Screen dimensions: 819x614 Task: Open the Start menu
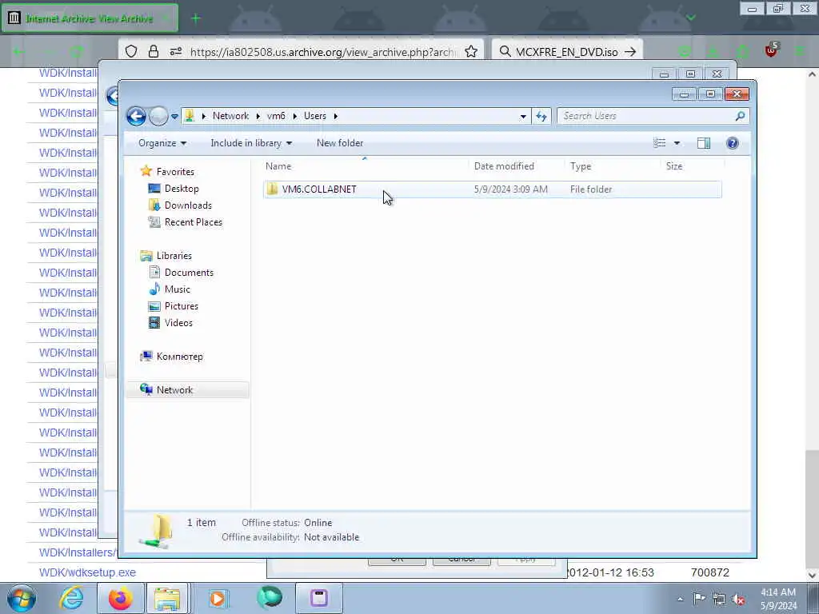click(x=22, y=598)
